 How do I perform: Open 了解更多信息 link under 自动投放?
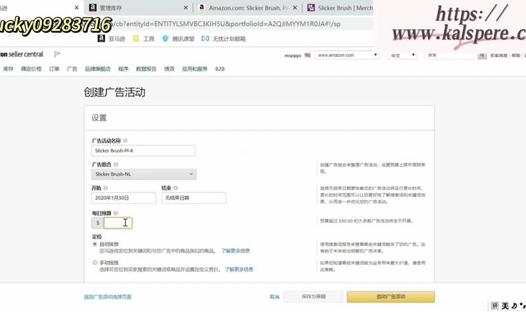tap(235, 251)
